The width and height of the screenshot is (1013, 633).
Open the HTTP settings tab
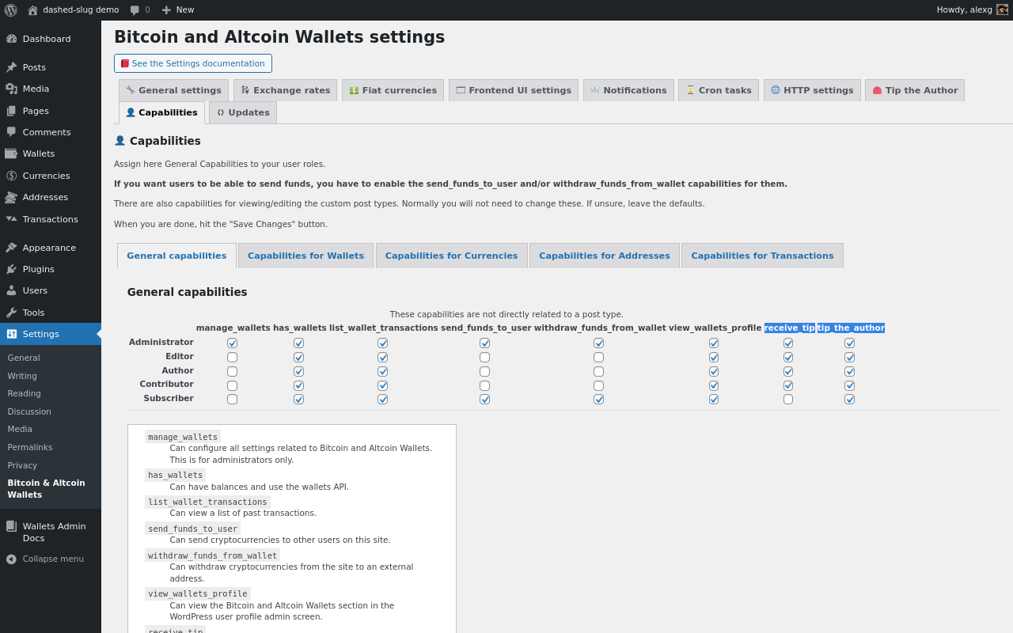point(812,90)
